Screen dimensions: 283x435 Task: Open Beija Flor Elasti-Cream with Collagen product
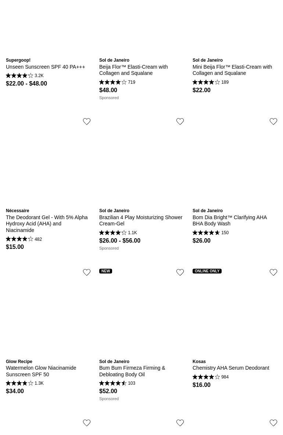pos(133,70)
